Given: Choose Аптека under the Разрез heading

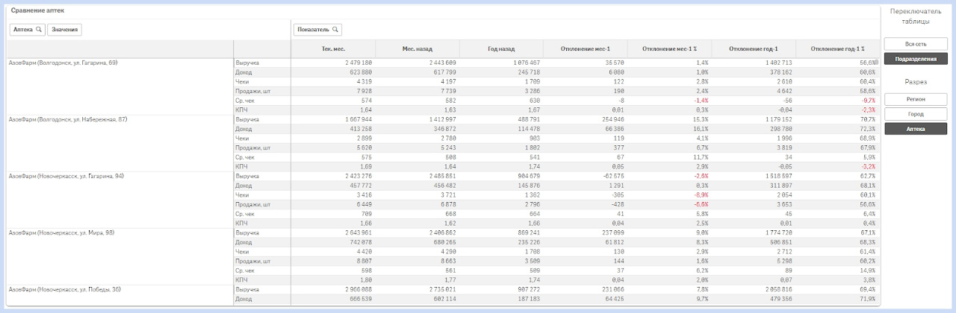Looking at the screenshot, I should click(915, 129).
